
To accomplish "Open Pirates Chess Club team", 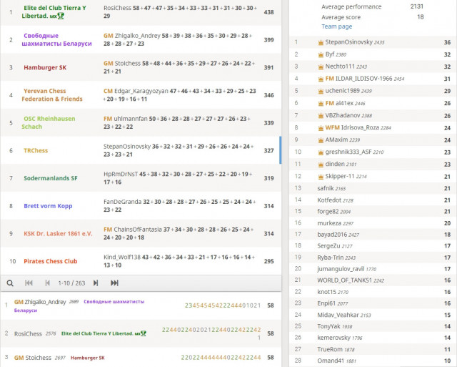I will pyautogui.click(x=51, y=261).
